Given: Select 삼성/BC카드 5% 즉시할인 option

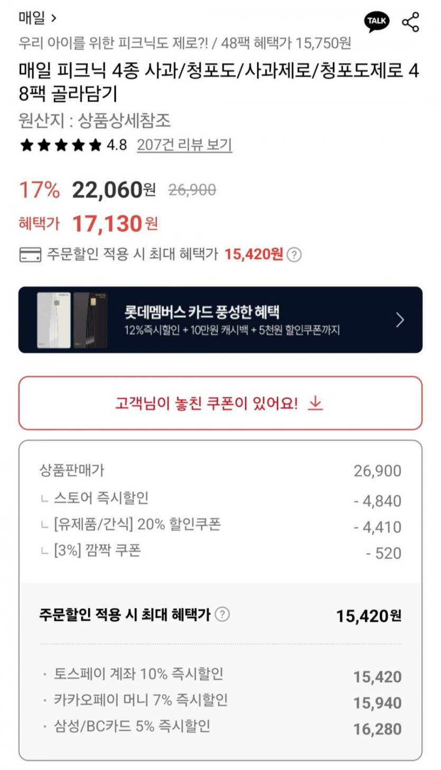Looking at the screenshot, I should [x=132, y=726].
